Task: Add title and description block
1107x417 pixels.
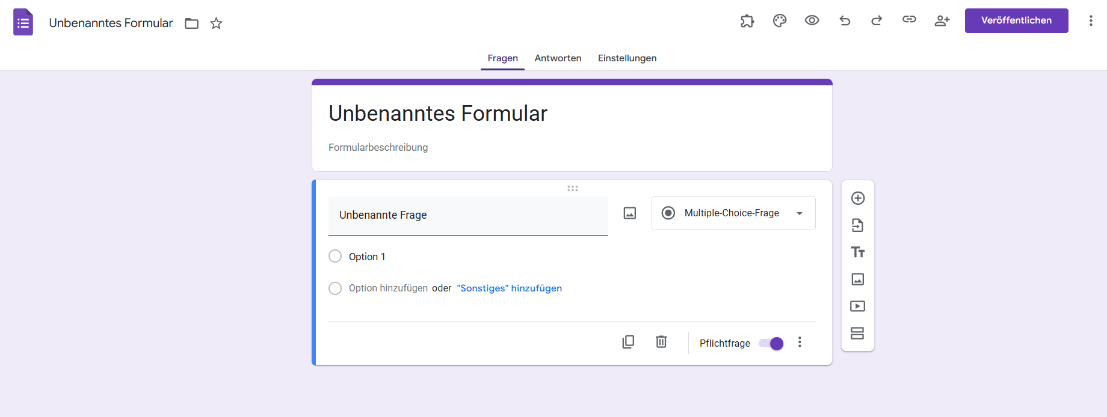Action: point(858,252)
